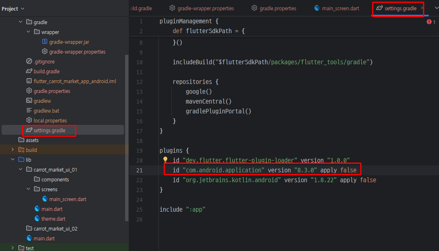Switch to gradle.properties tab
Image resolution: width=439 pixels, height=251 pixels.
(274, 8)
